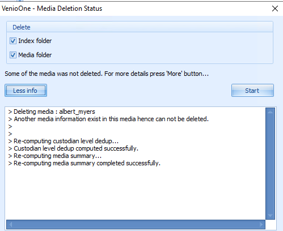283x231 pixels.
Task: Uncheck the Media folder checkbox
Action: [x=13, y=55]
